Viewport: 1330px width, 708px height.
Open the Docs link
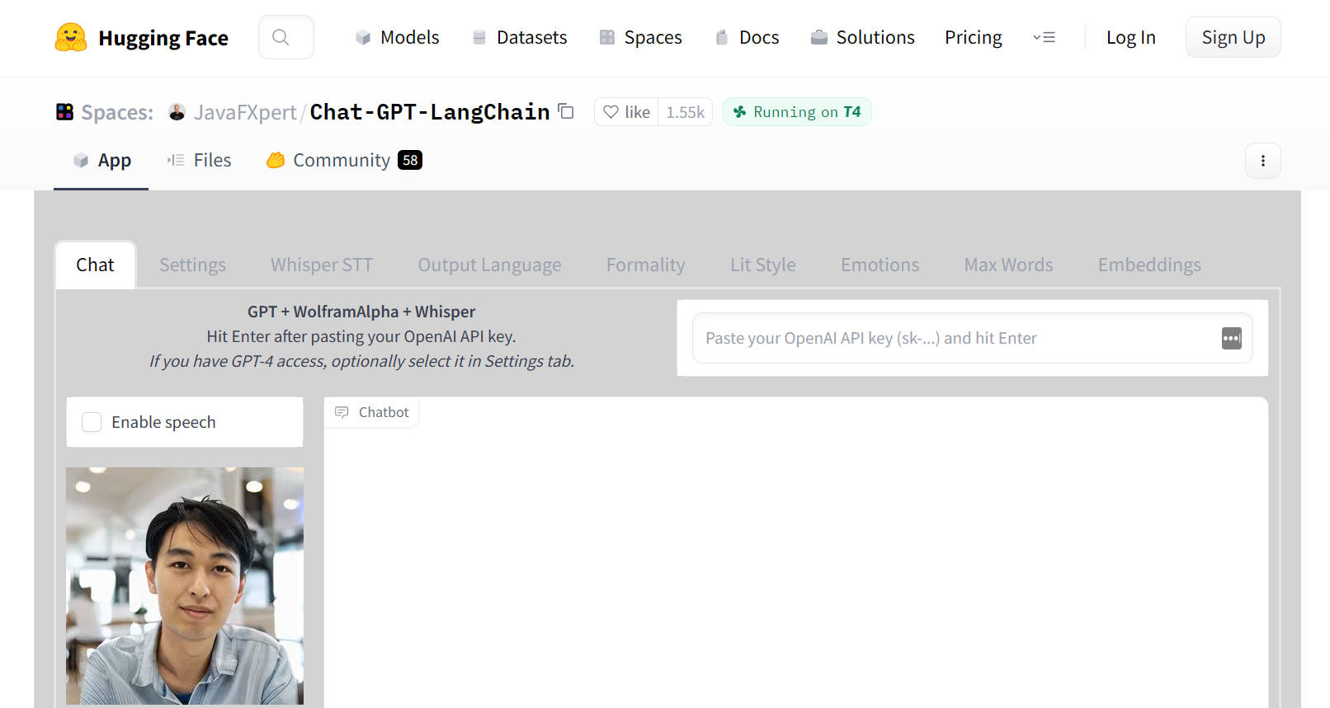tap(746, 37)
